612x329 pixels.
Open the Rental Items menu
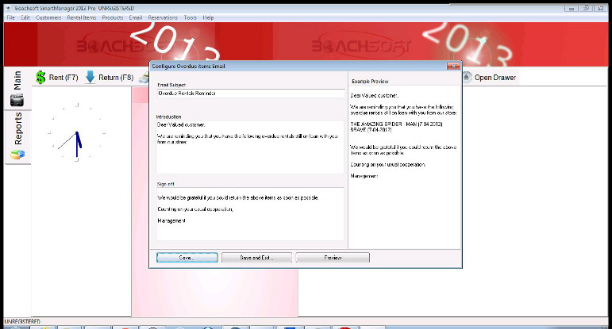pos(81,17)
